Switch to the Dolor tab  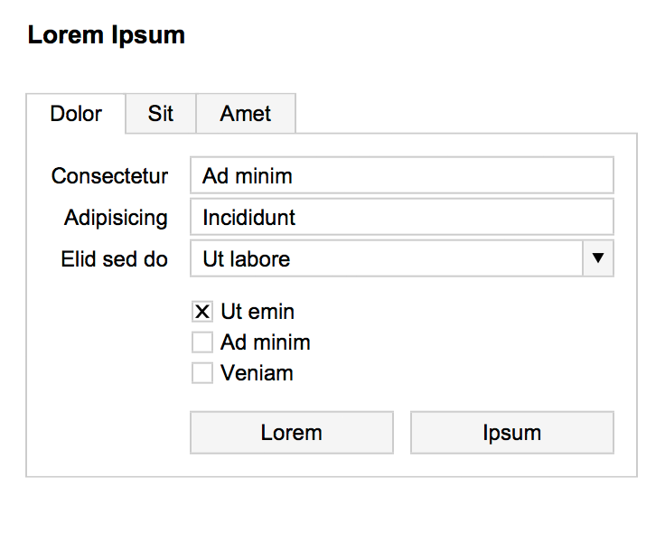pos(76,115)
